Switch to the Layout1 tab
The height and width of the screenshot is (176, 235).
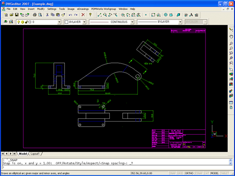35,154
